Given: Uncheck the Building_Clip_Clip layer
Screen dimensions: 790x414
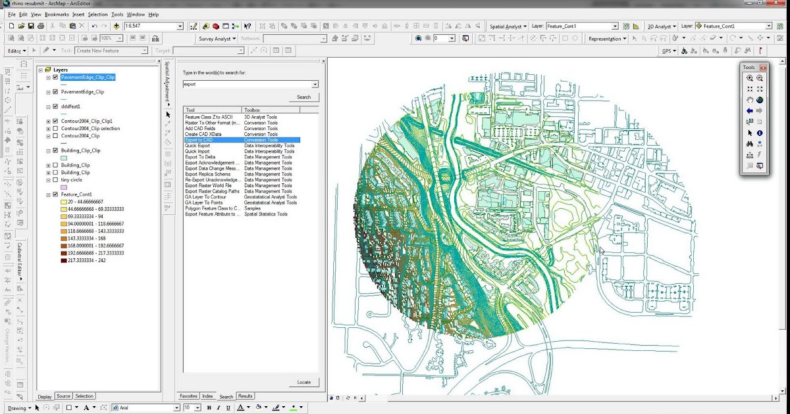Looking at the screenshot, I should point(55,150).
